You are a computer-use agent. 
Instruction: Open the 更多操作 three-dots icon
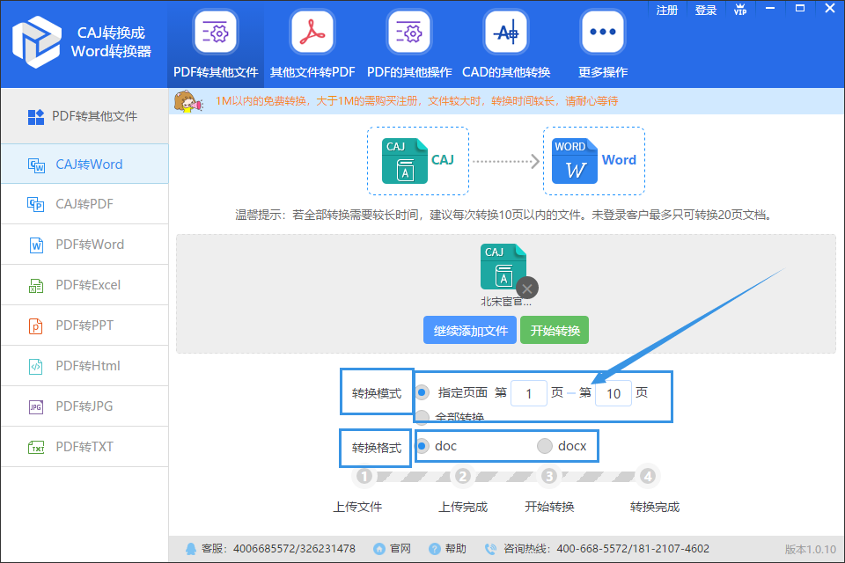click(x=602, y=33)
